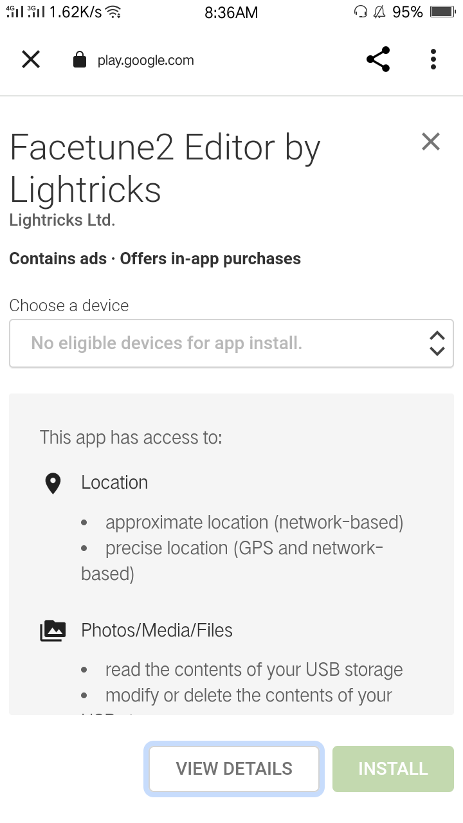Tap the Photos/Media/Files gallery icon

pyautogui.click(x=53, y=631)
